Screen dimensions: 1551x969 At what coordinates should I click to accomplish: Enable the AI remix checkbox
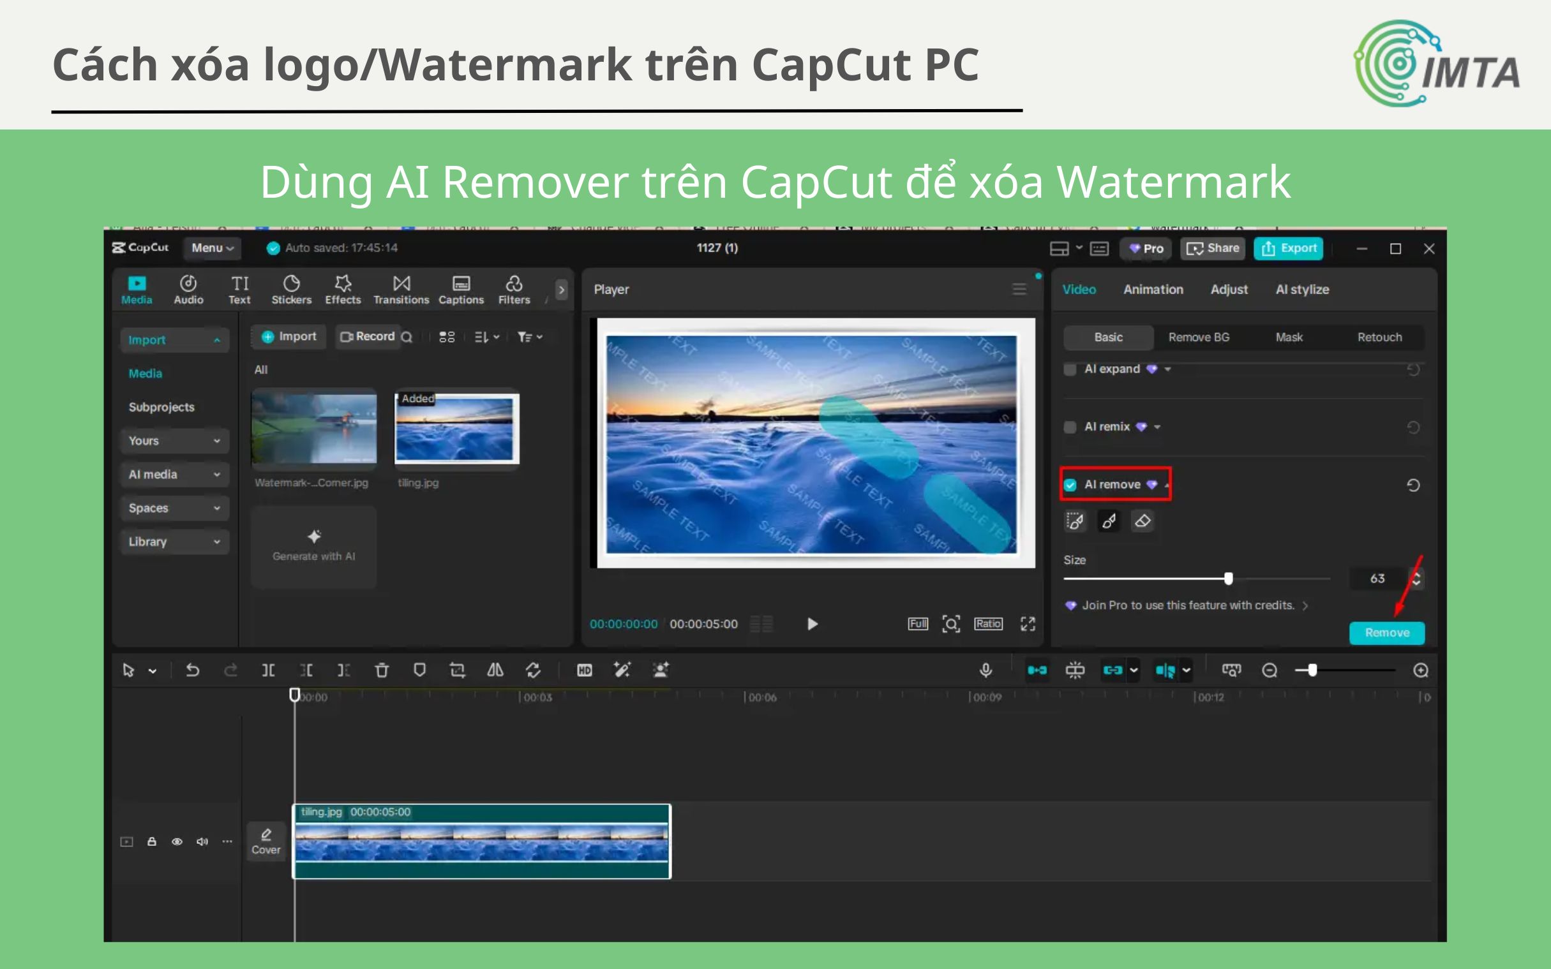[x=1070, y=427]
